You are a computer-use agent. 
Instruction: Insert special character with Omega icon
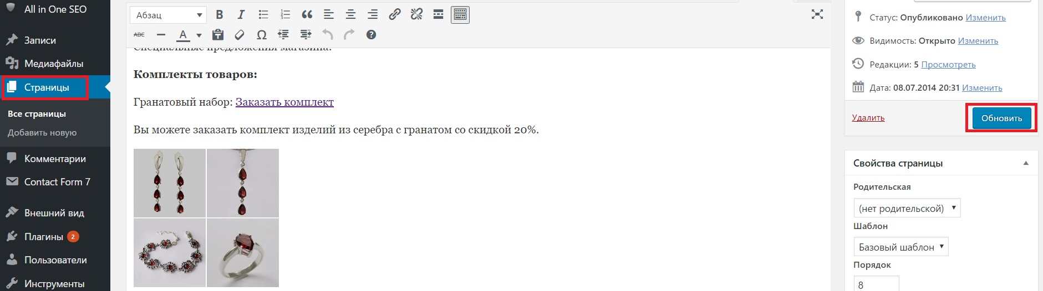(261, 35)
